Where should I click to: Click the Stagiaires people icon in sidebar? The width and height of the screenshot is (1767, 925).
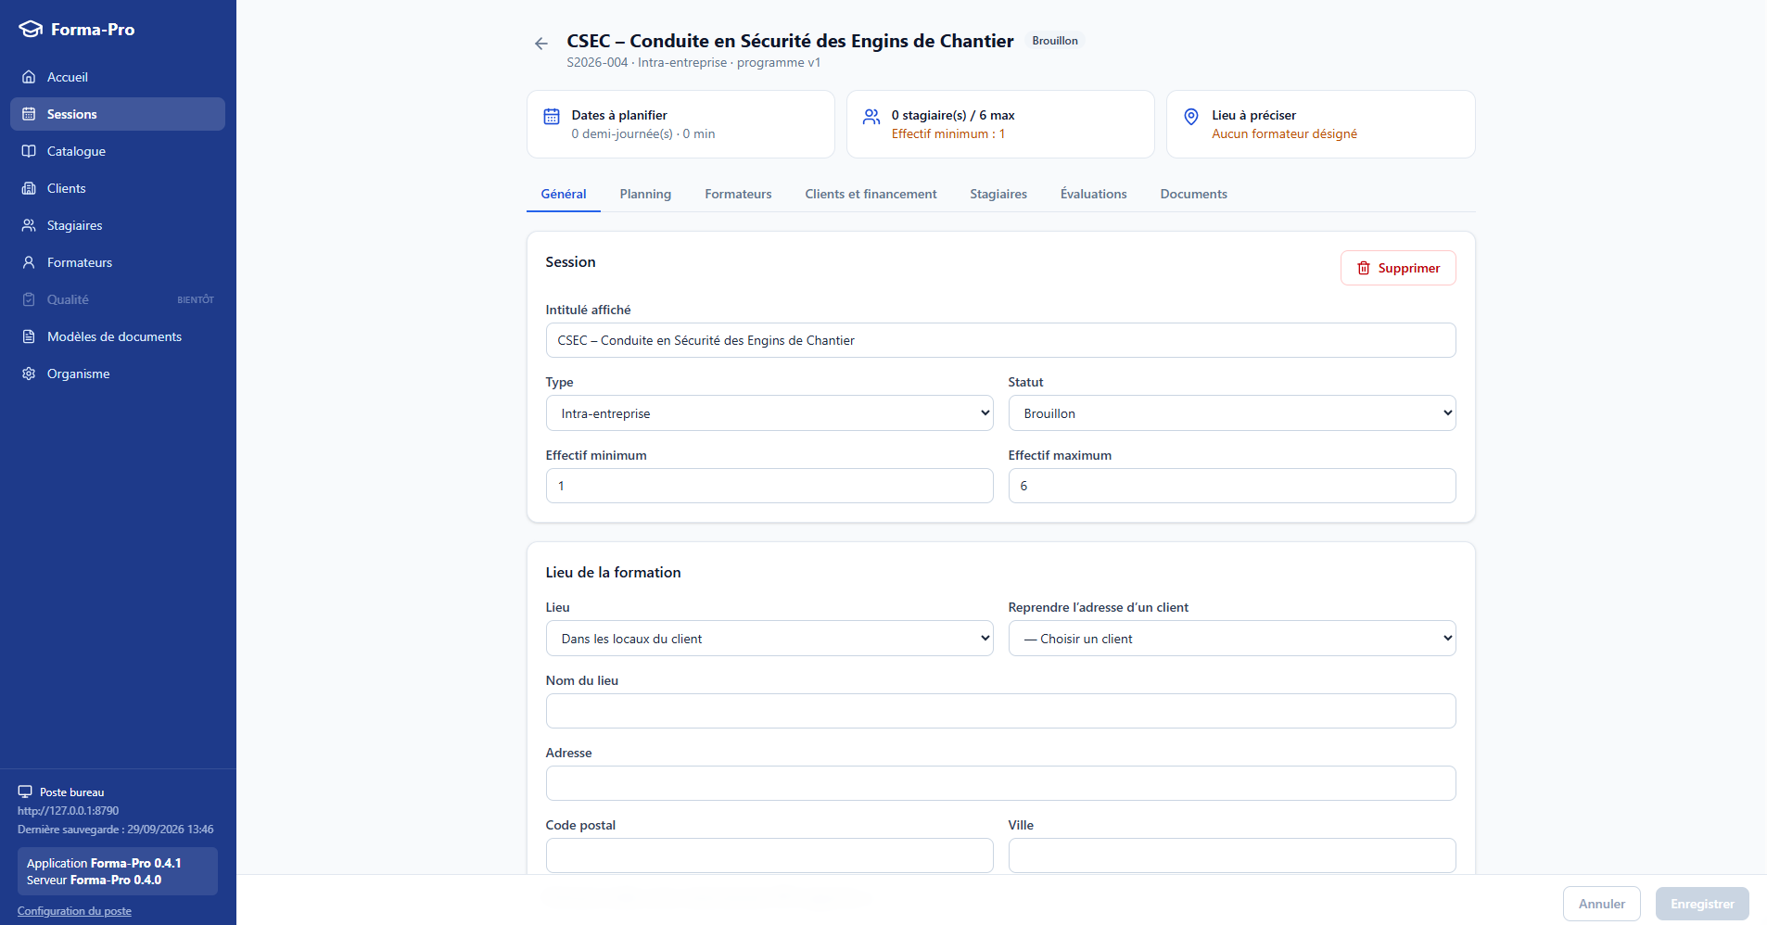(29, 225)
